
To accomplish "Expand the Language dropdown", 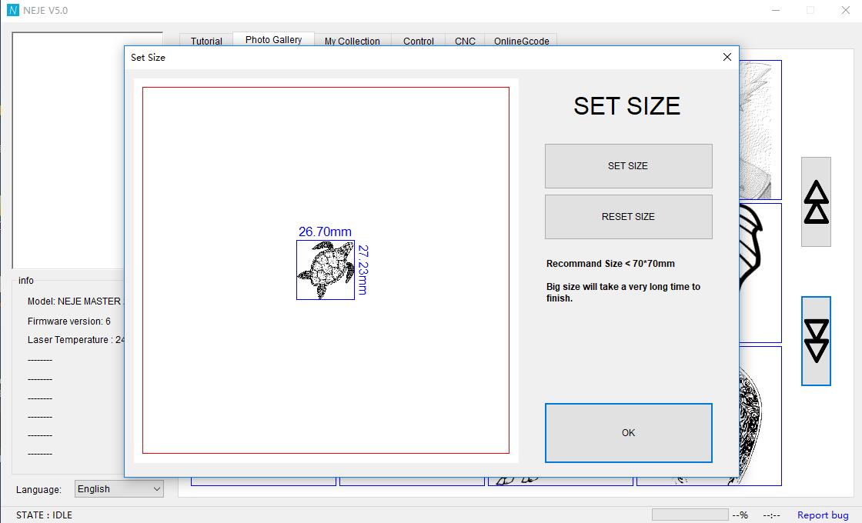I will click(x=119, y=489).
